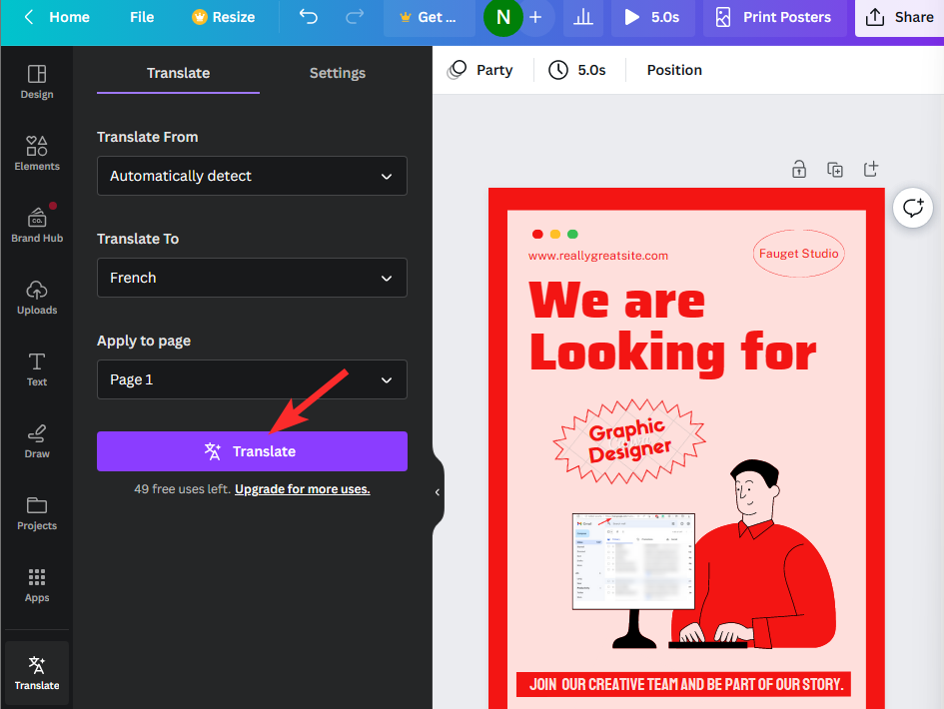Open Brand Hub from sidebar

click(37, 226)
